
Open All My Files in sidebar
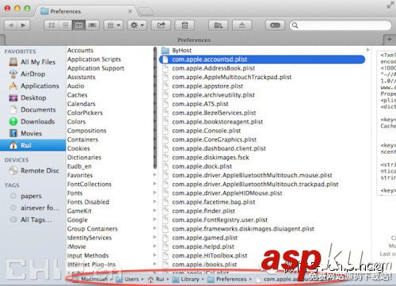click(x=32, y=62)
